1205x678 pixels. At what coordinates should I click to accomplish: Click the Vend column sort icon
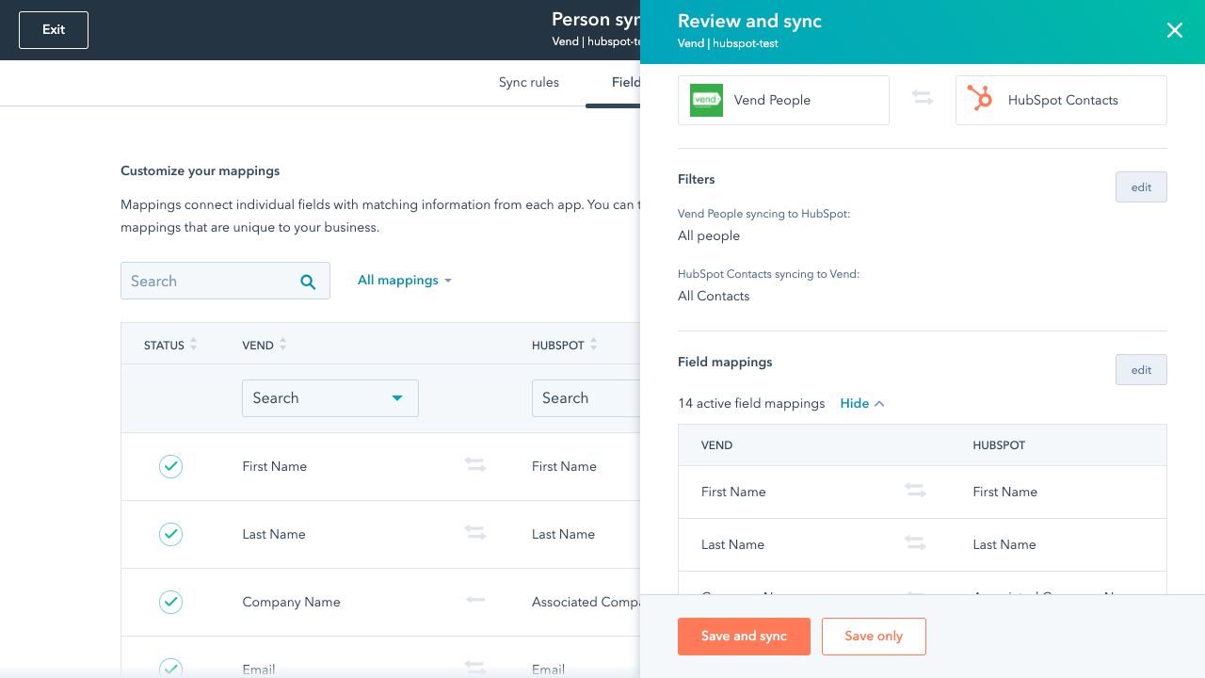pos(282,345)
